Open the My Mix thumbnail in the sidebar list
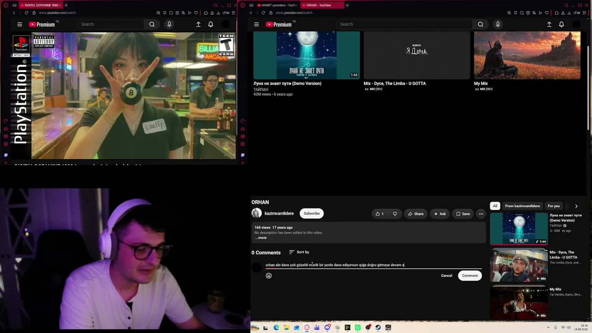Image resolution: width=592 pixels, height=333 pixels. (519, 302)
